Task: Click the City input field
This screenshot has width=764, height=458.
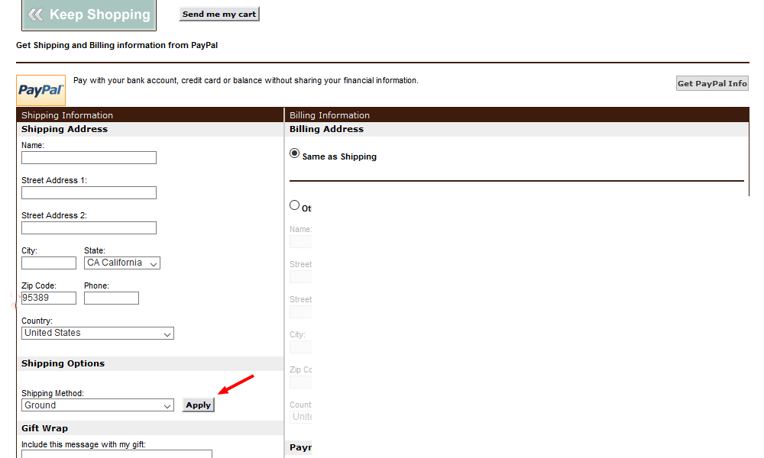Action: pyautogui.click(x=49, y=263)
